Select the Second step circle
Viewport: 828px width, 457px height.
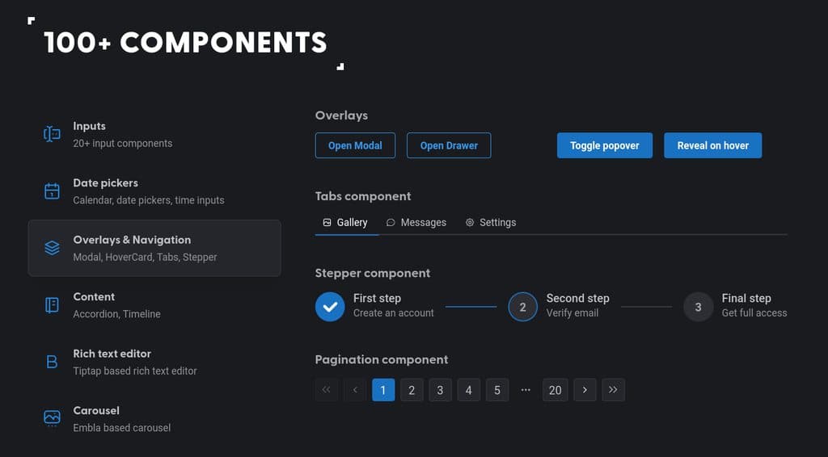point(522,307)
